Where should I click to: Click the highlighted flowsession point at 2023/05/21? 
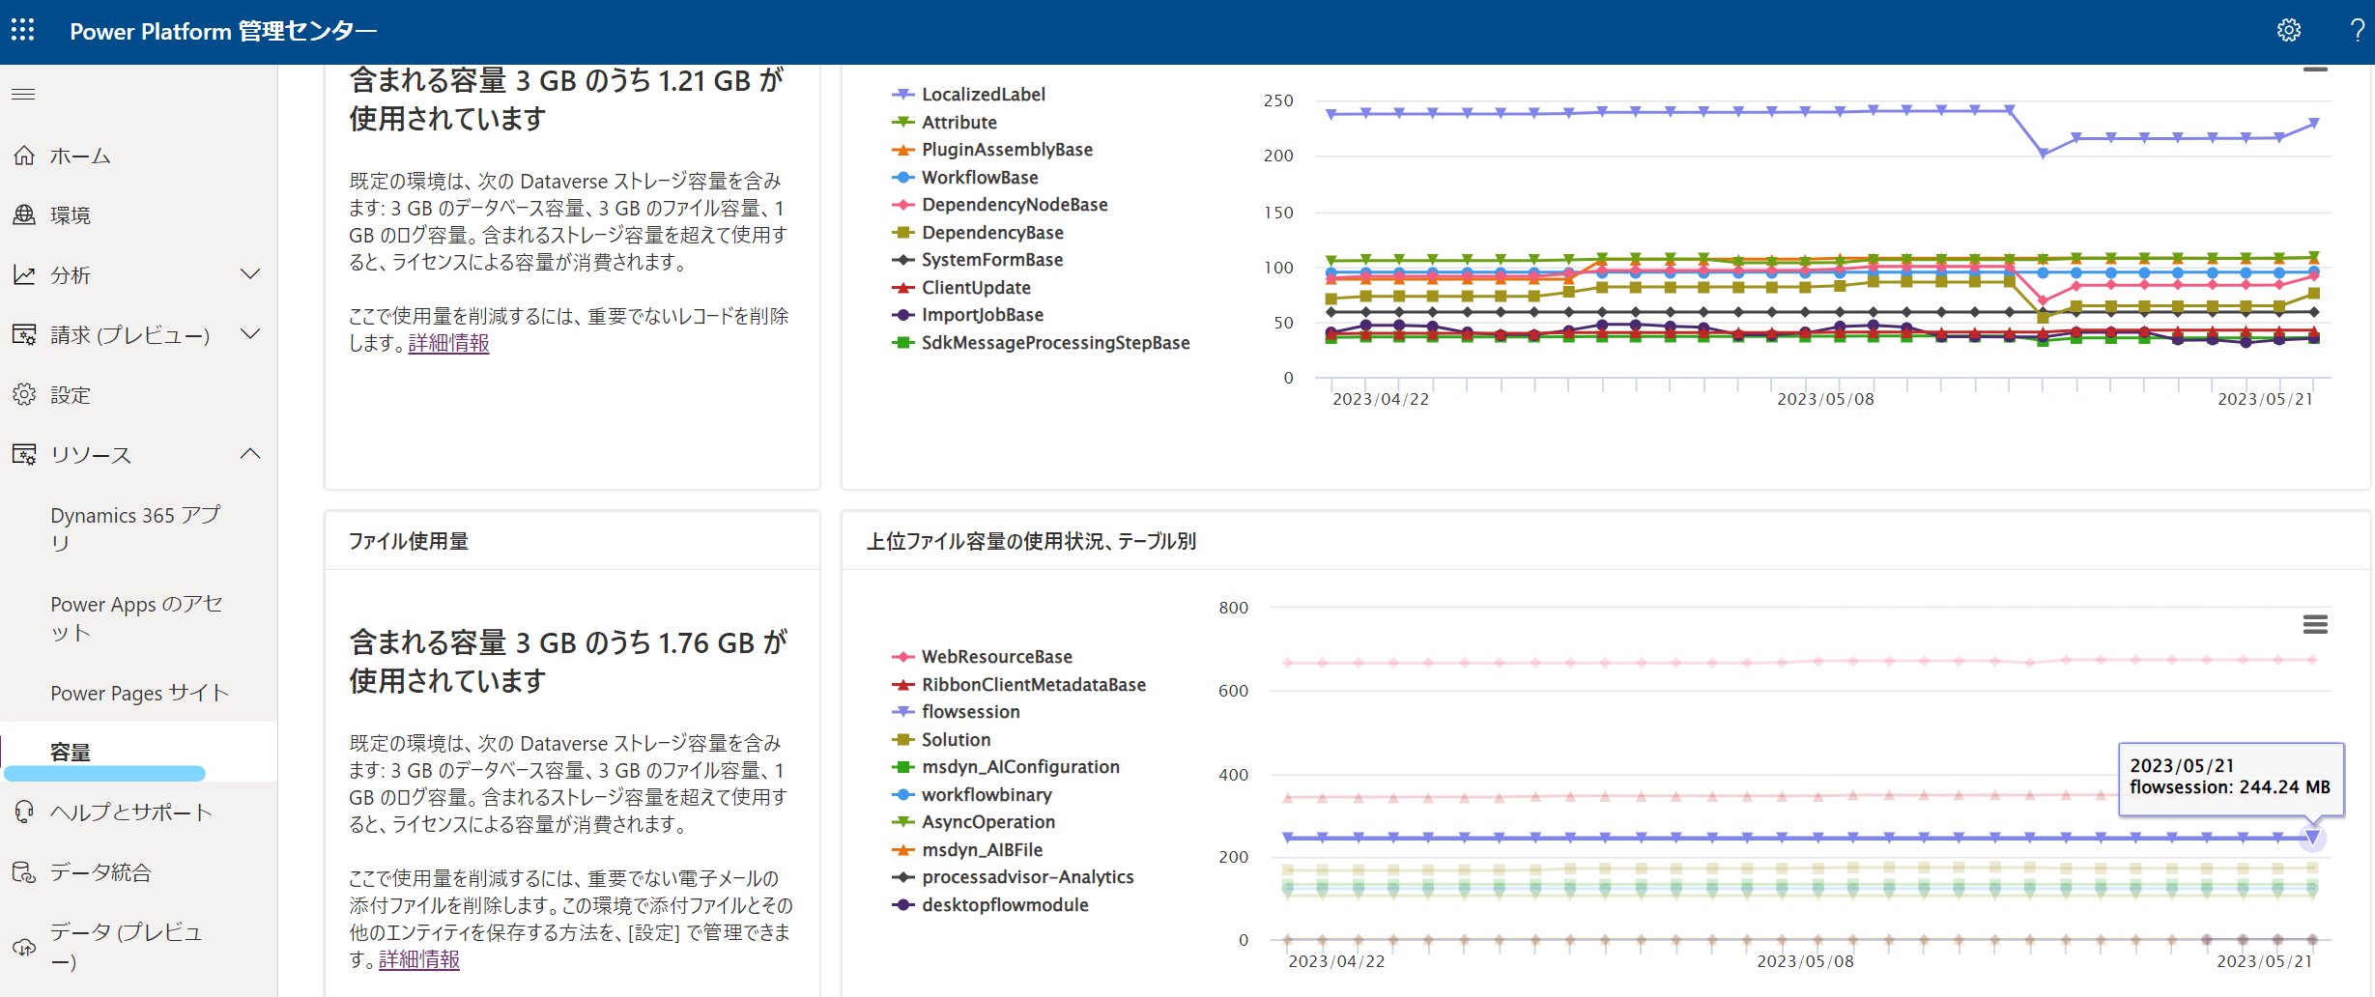[2312, 838]
